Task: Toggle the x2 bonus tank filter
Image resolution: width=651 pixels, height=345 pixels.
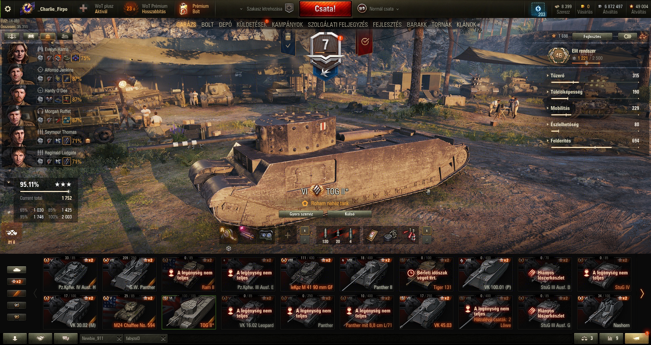Action: coord(17,282)
